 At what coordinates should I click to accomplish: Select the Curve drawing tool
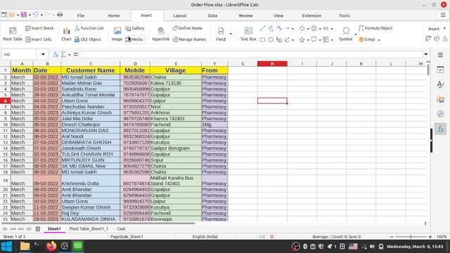point(279,28)
